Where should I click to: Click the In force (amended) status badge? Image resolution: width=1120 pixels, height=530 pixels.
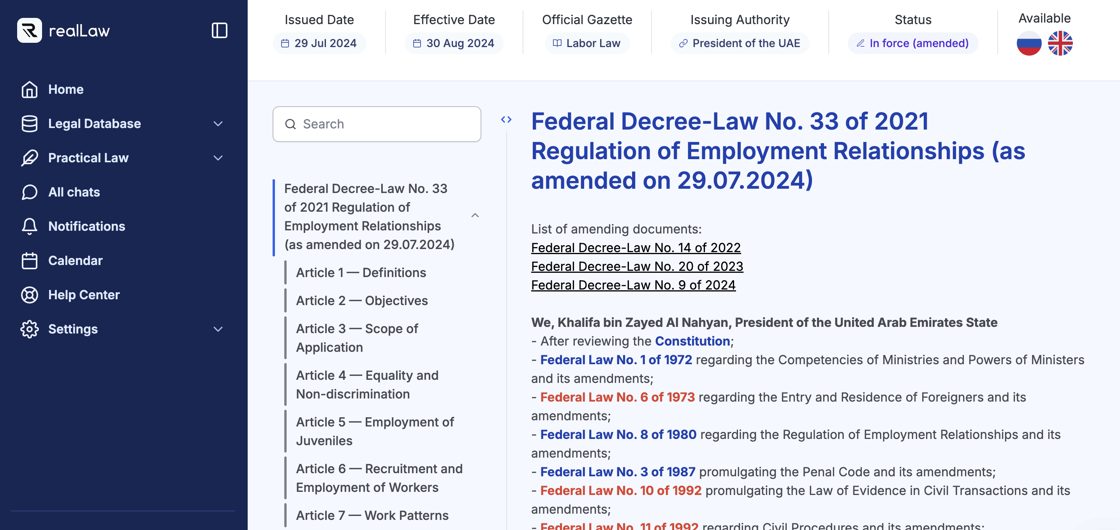point(912,43)
